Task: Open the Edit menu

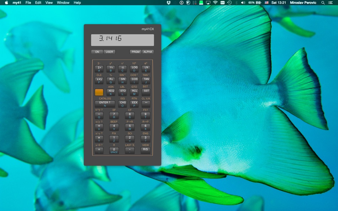Action: click(x=38, y=2)
